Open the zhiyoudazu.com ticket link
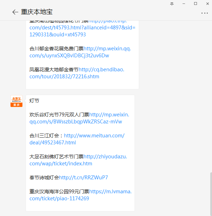Viewport: 212px width, 216px height. click(x=78, y=160)
